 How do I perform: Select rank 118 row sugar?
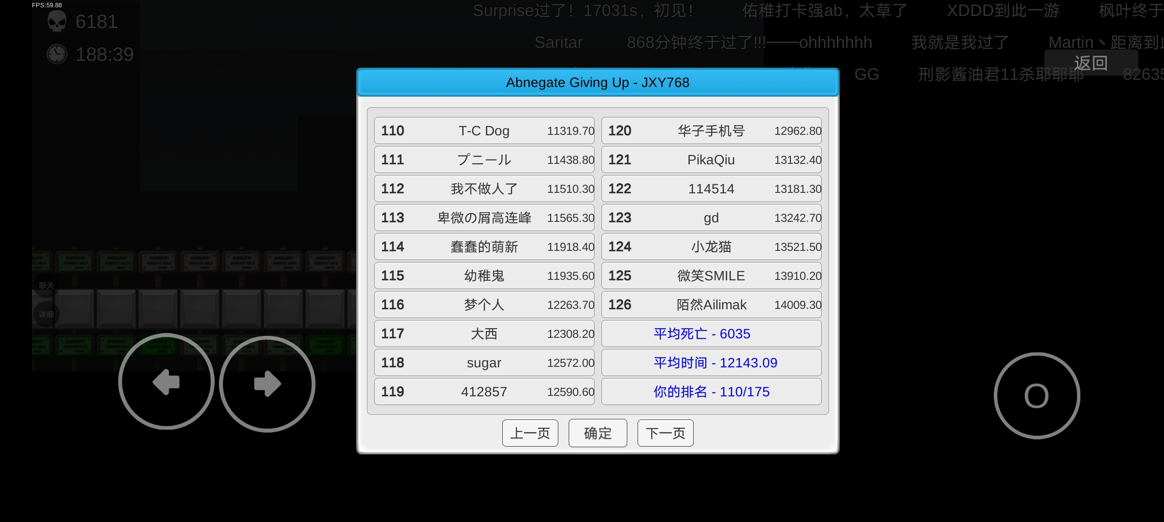[484, 362]
